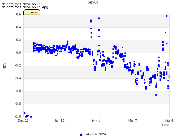Click the -0.4 y-axis tick label

(18, 78)
